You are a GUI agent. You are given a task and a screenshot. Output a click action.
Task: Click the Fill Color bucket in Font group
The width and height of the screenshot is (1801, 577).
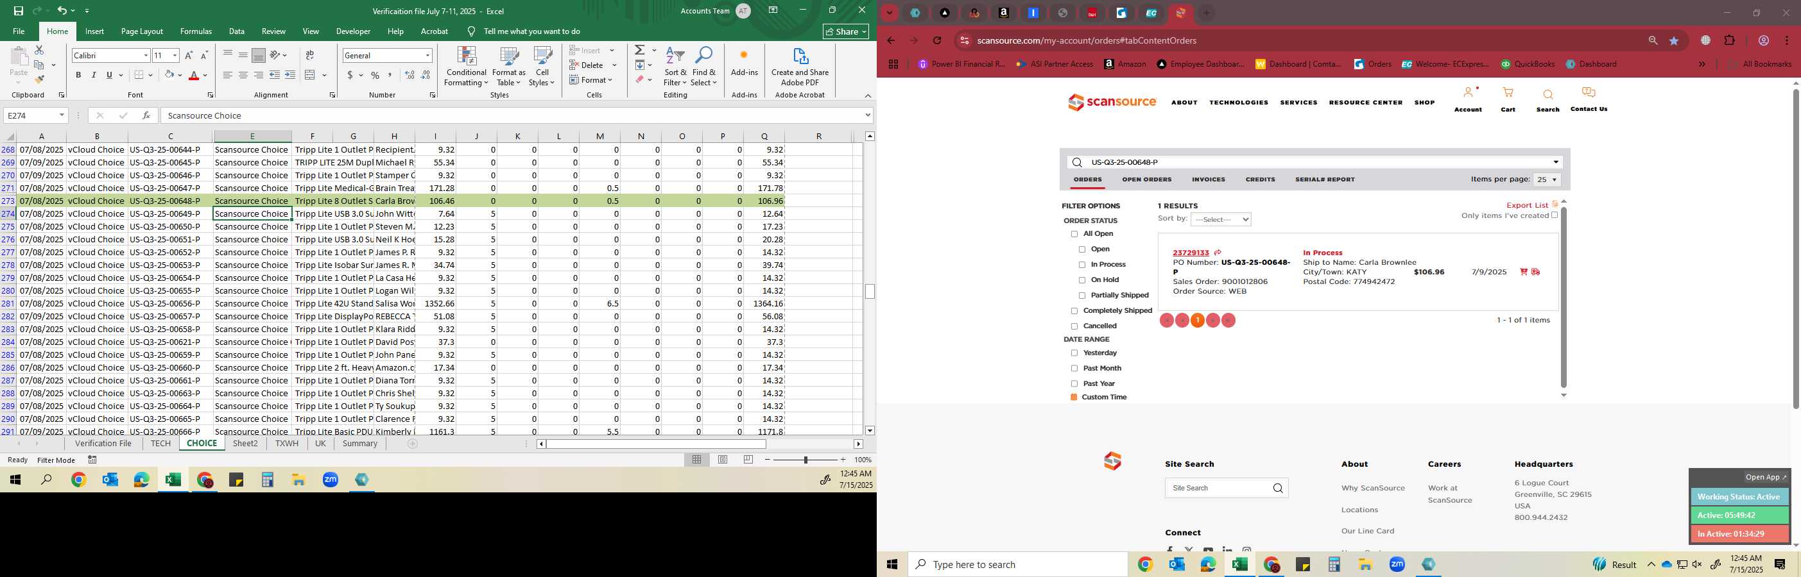point(169,76)
